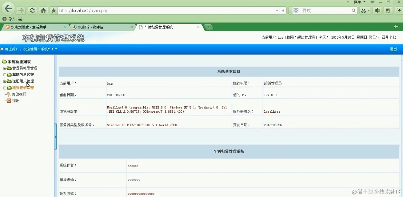Image resolution: width=403 pixels, height=197 pixels.
Task: Click 超级管理员 value beside 您的权限
Action: [273, 83]
